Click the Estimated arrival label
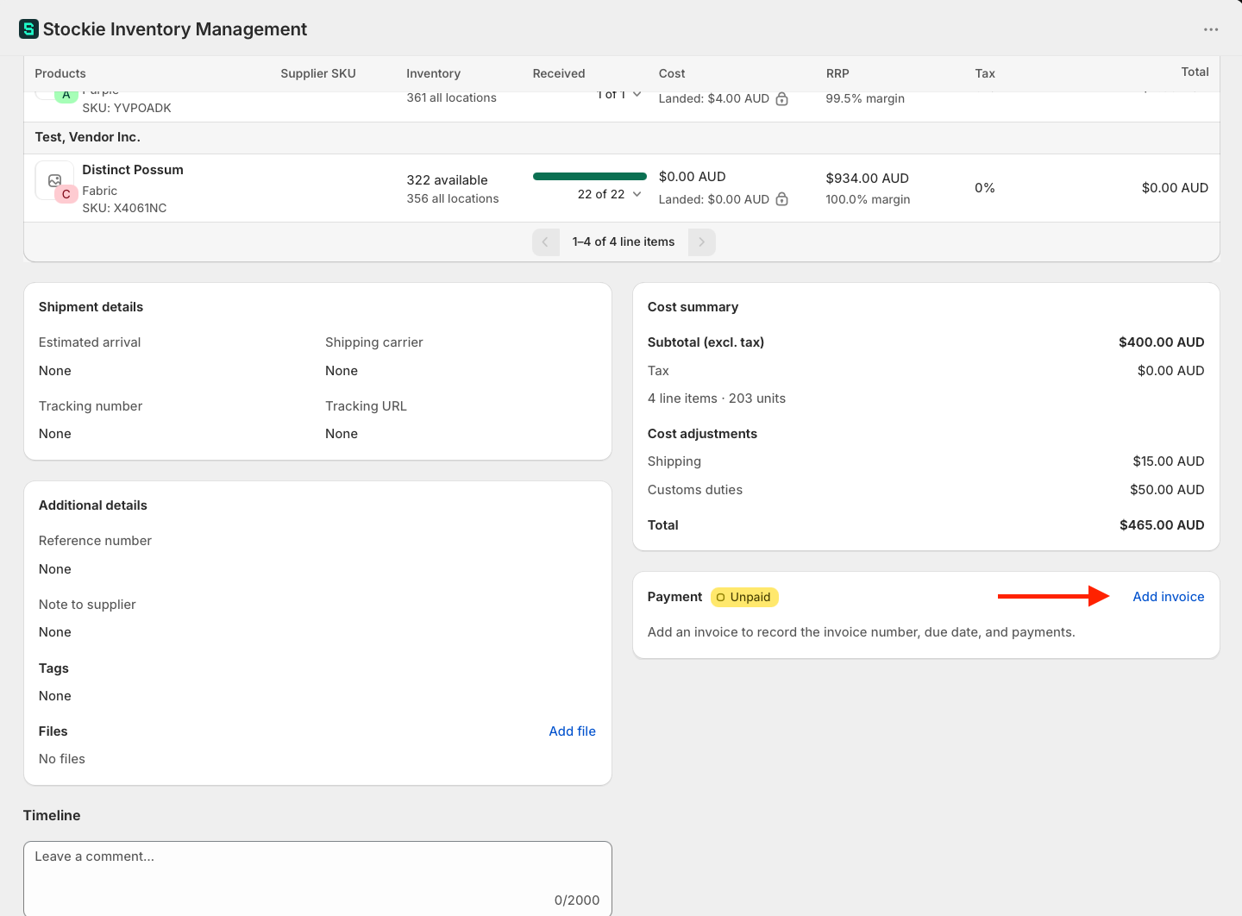 (90, 342)
